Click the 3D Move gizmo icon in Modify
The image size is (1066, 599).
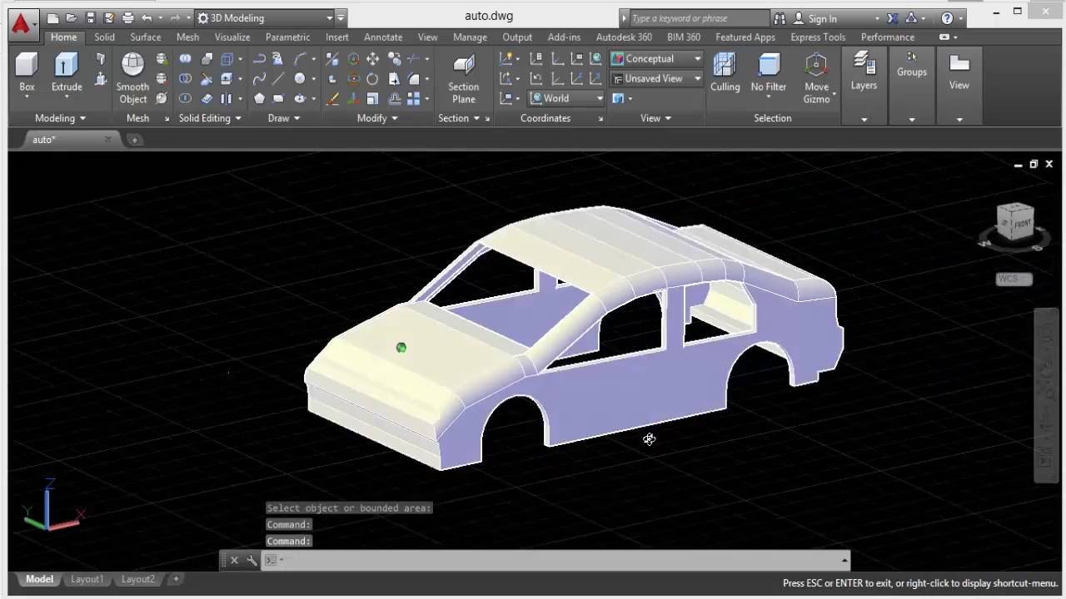(353, 59)
